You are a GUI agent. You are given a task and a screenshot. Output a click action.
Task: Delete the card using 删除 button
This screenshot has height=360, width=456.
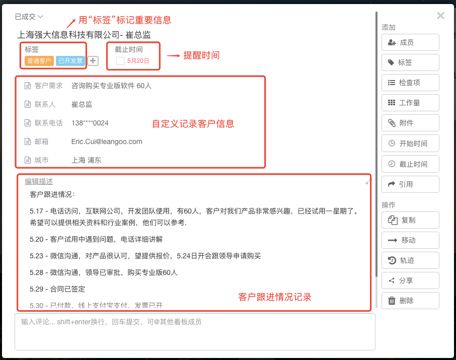pos(410,301)
